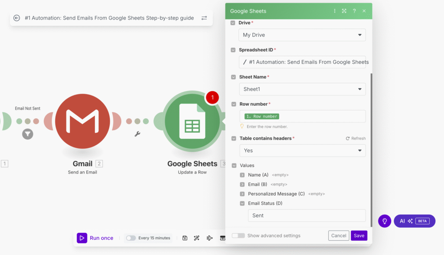Toggle the Drive field mapping switch

pyautogui.click(x=233, y=23)
